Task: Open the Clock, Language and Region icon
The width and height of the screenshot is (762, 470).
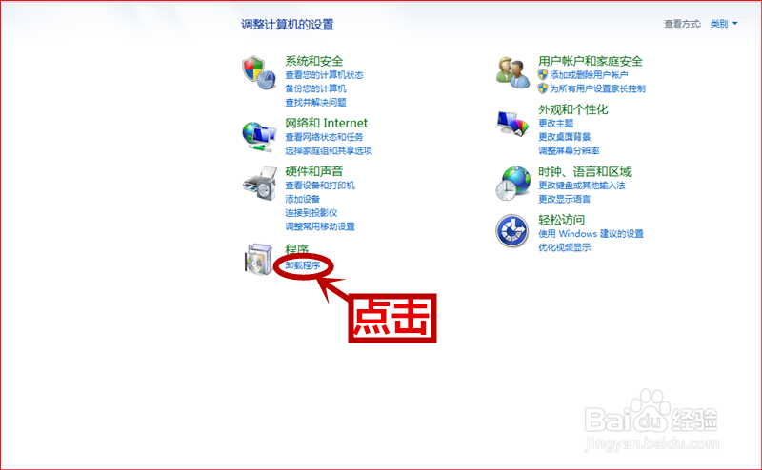Action: [x=512, y=183]
